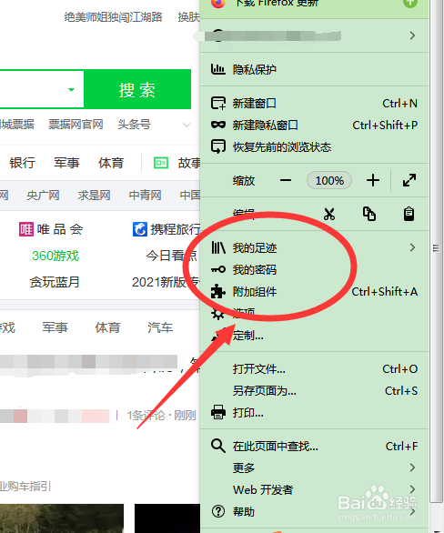Click the question mark help icon
The height and width of the screenshot is (533, 444).
tap(218, 511)
